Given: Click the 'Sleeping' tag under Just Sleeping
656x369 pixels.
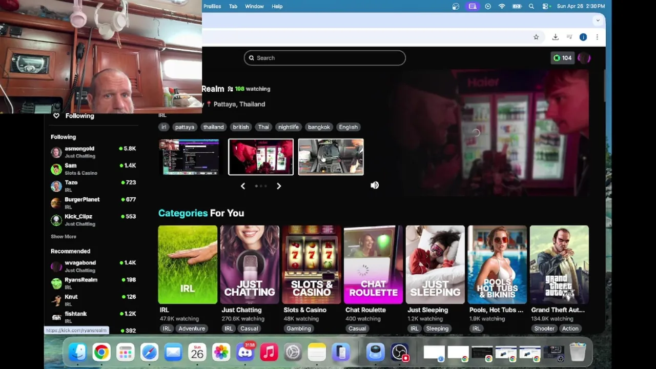Looking at the screenshot, I should (437, 329).
